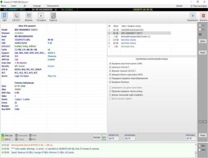The width and height of the screenshot is (208, 158).
Task: Enable the Hints checkbox
Action: [x=200, y=150]
